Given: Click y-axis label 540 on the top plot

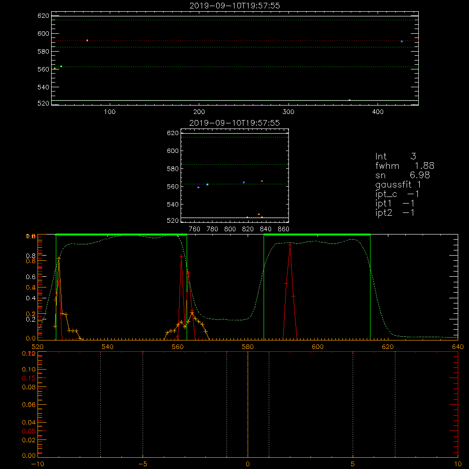Looking at the screenshot, I should click(x=43, y=87).
